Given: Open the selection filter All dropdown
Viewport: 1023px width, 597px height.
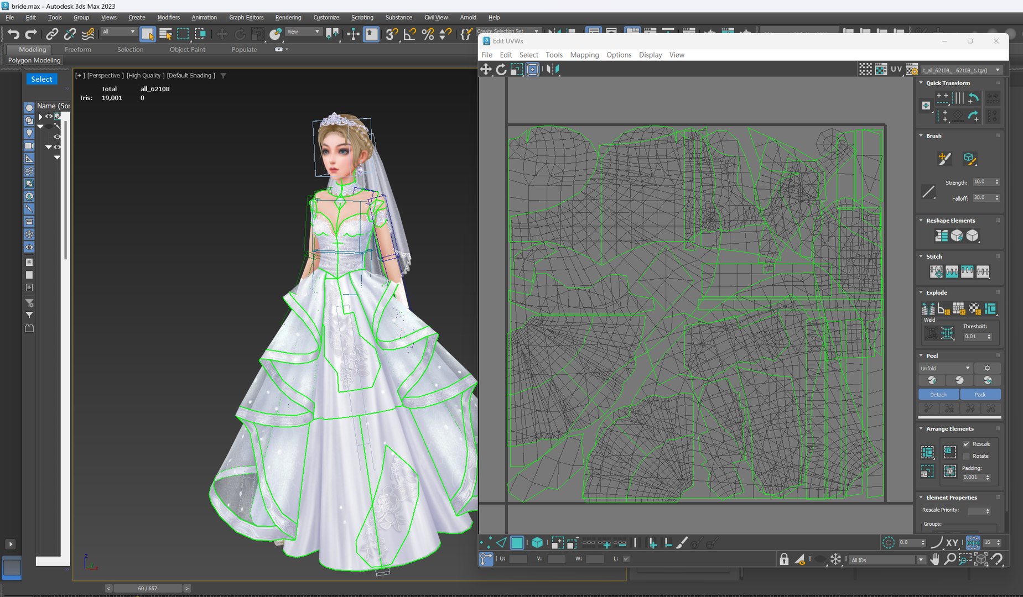Looking at the screenshot, I should 118,32.
